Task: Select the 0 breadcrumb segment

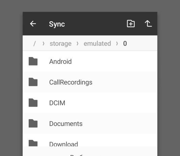Action: coord(125,44)
